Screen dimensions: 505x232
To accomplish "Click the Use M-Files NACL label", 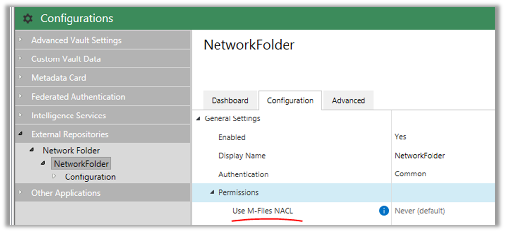I will coord(263,211).
